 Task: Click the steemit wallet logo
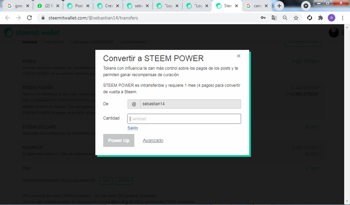coord(32,32)
